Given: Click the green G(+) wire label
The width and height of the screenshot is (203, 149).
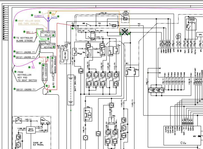Looking at the screenshot, I should [x=44, y=39].
